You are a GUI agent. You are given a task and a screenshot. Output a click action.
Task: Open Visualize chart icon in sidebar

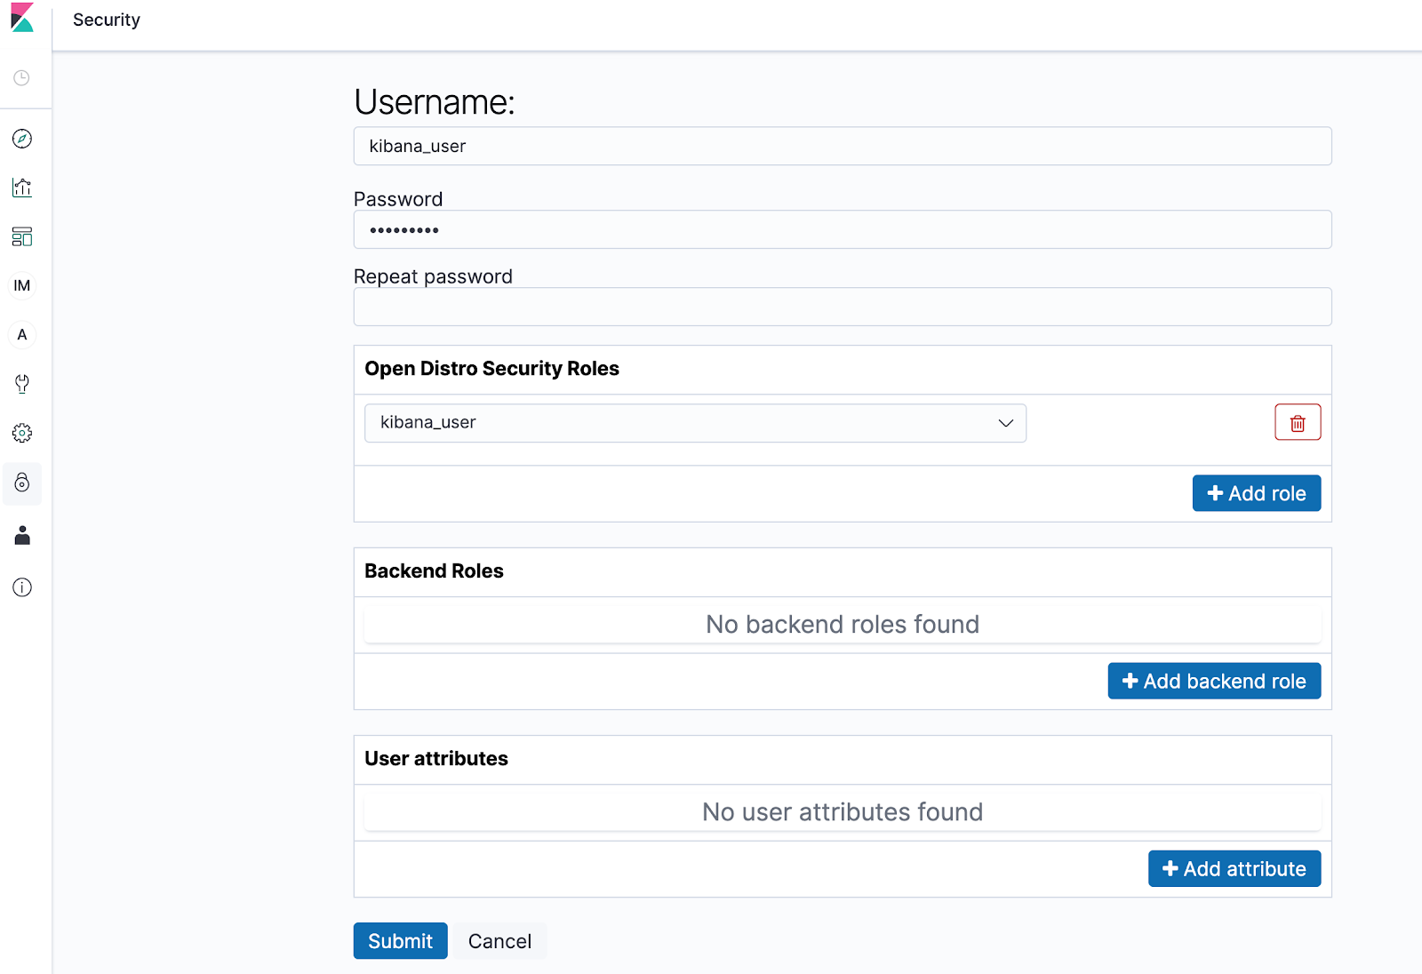[22, 188]
